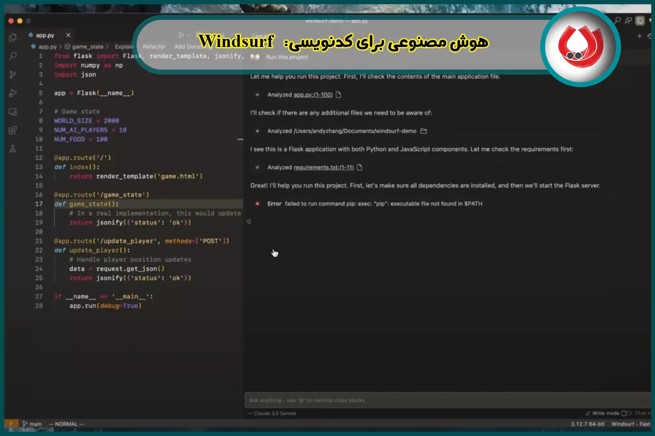The image size is (655, 436).
Task: Click the Refactor code lens action
Action: (x=154, y=46)
